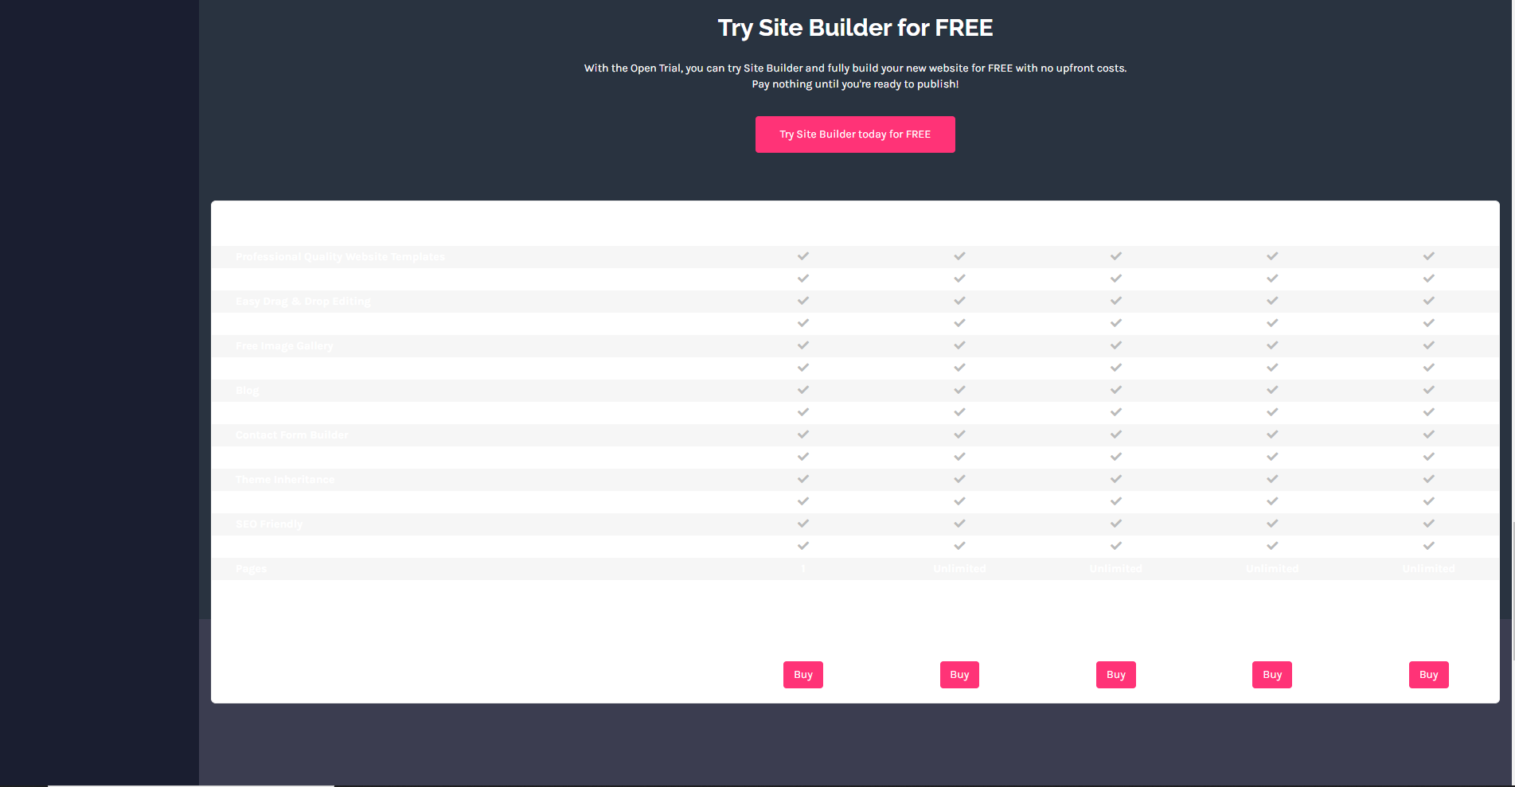Click 'Try Site Builder for FREE' heading
The image size is (1515, 787).
coord(855,28)
